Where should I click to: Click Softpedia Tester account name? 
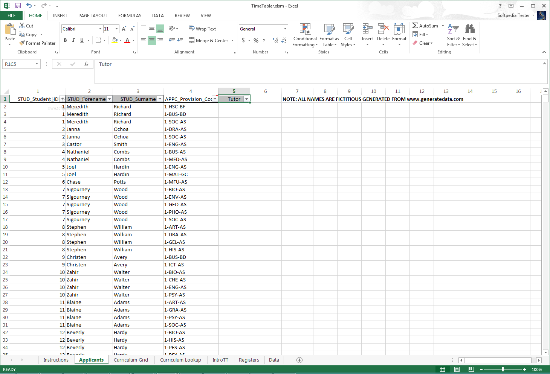(513, 15)
